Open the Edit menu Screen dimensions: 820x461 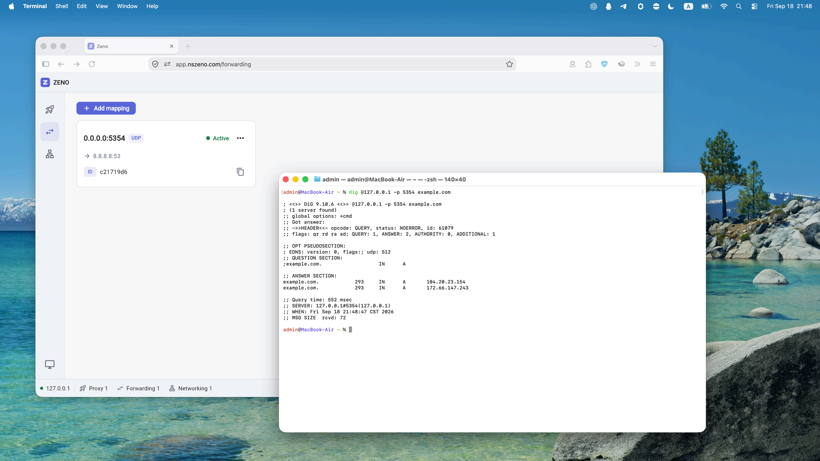tap(82, 6)
